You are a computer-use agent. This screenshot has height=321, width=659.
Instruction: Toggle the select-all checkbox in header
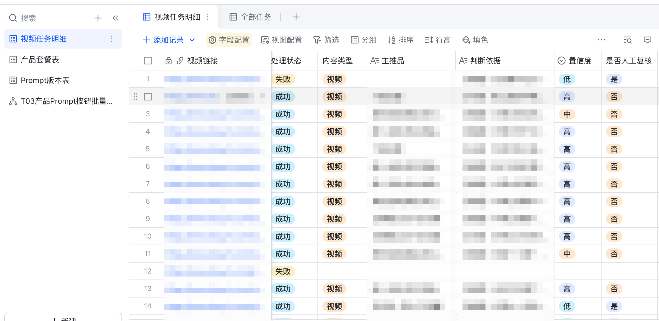click(x=148, y=61)
